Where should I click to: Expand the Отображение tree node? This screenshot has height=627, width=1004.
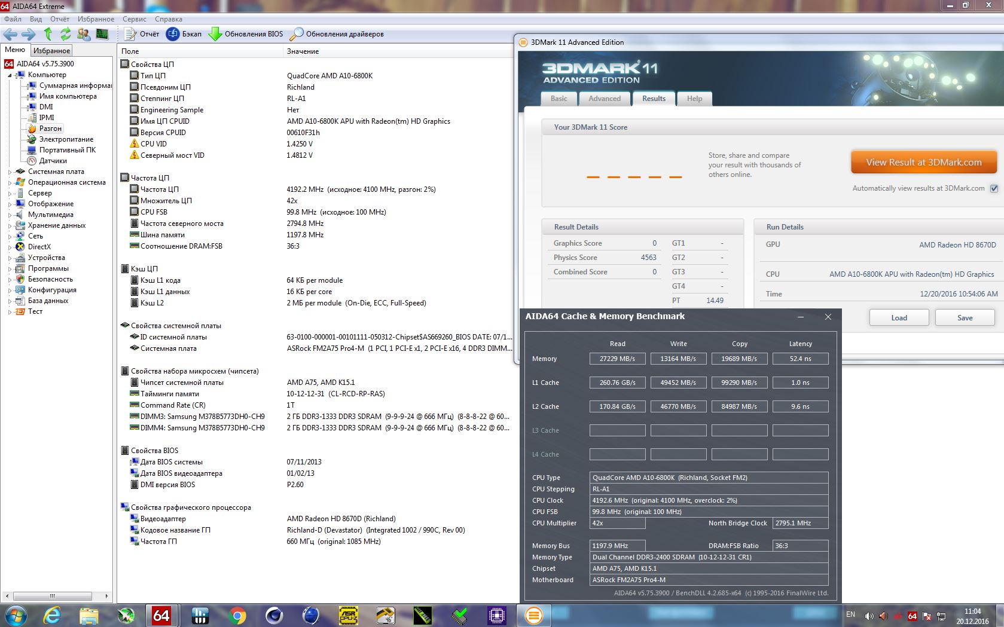pyautogui.click(x=10, y=204)
